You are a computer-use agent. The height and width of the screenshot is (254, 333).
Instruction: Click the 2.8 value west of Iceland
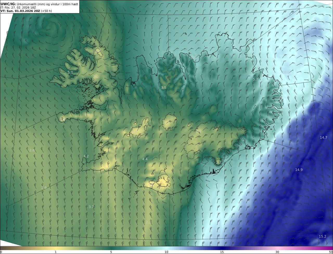click(x=32, y=150)
